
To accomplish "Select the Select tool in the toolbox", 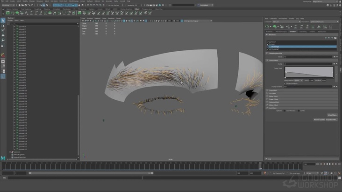I will click(3, 21).
